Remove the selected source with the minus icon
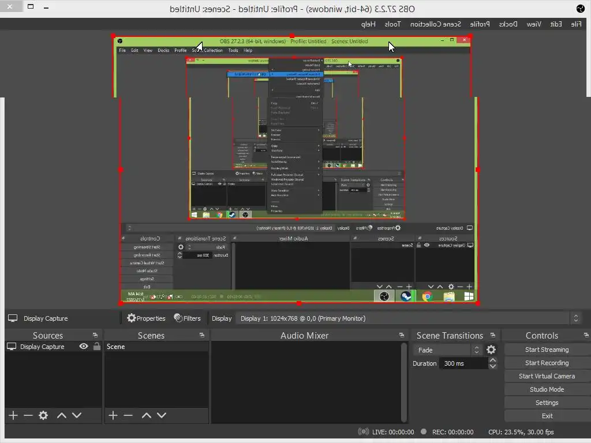591x443 pixels. 28,415
